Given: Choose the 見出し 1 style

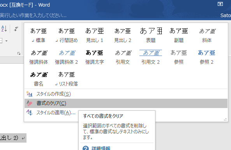Looking at the screenshot, I should (x=94, y=35).
